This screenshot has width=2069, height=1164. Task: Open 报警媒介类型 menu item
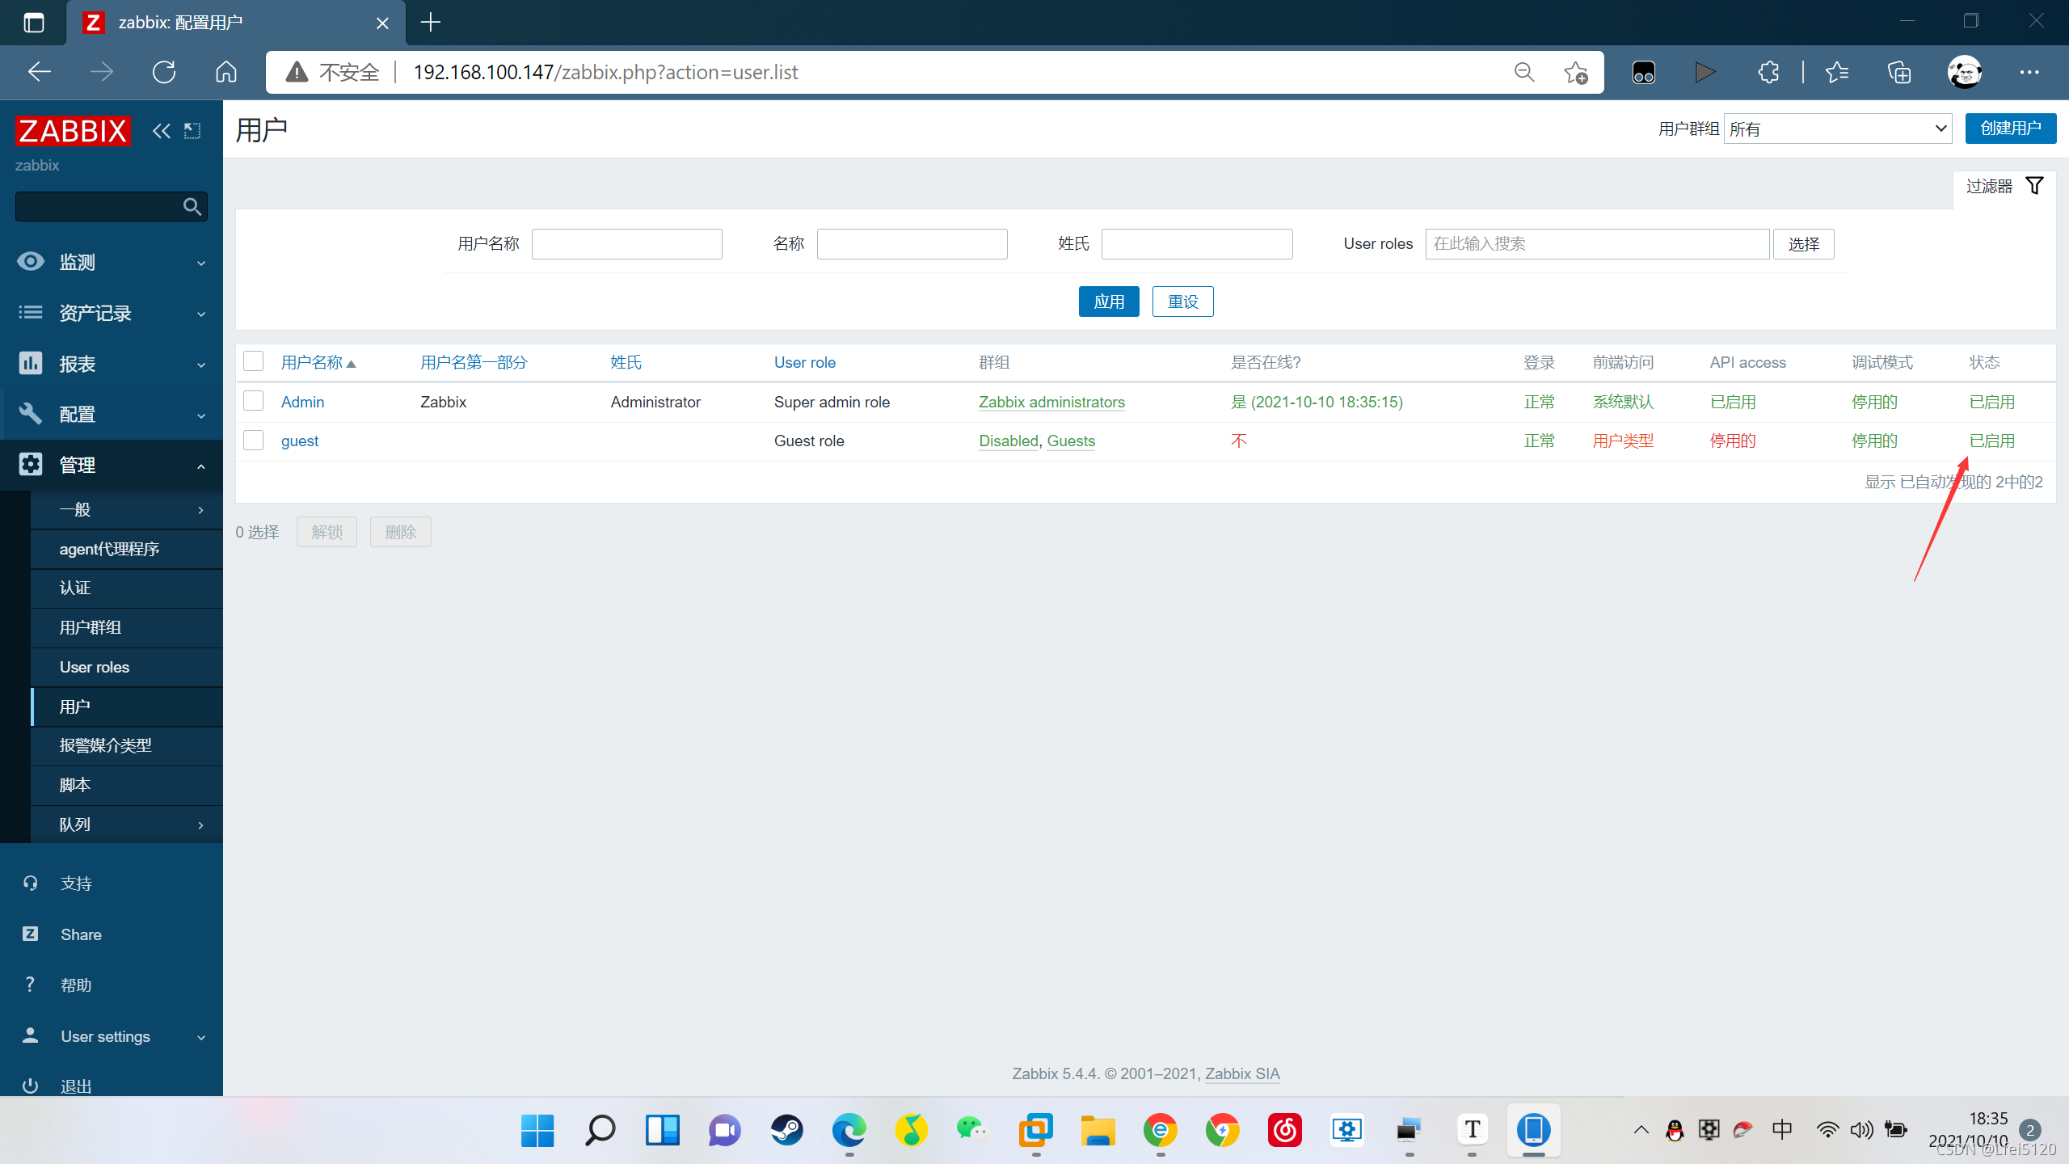[127, 745]
